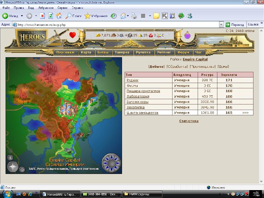Click the Переход go button
This screenshot has height=198, width=264.
click(235, 25)
